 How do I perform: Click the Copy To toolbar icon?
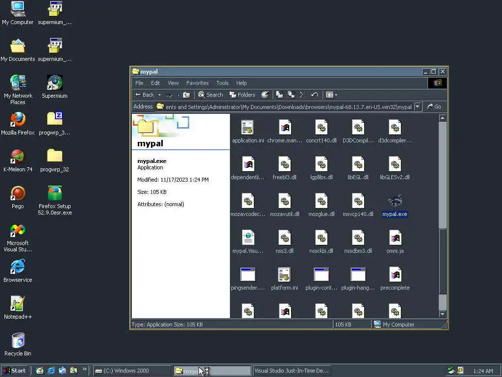click(x=291, y=95)
